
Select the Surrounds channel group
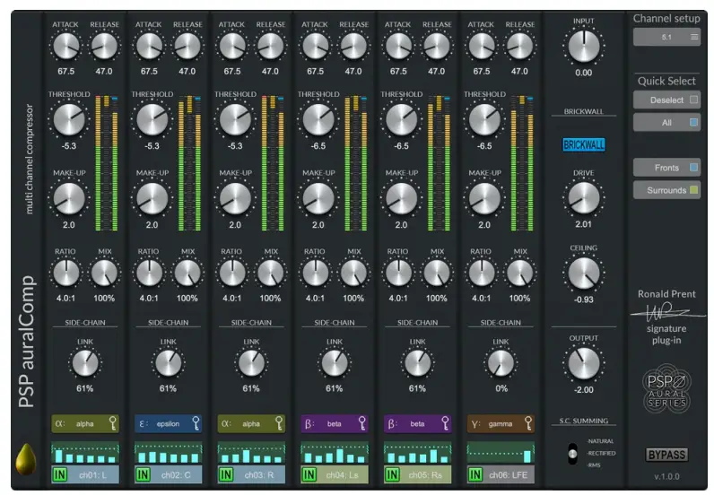666,190
